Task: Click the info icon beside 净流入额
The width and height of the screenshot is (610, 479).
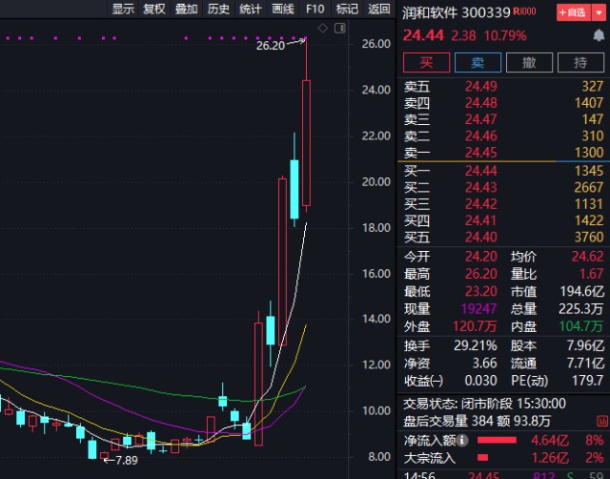Action: [462, 440]
